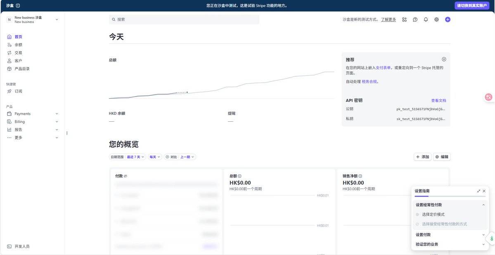Open the 每天 interval dropdown
Viewport: 495px width, 255px height.
point(155,157)
